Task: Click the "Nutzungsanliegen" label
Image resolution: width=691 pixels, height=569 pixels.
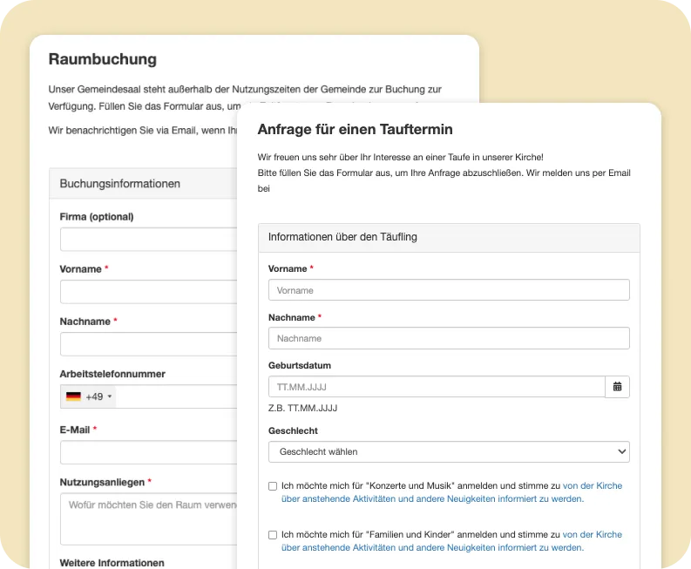Action: (x=102, y=482)
